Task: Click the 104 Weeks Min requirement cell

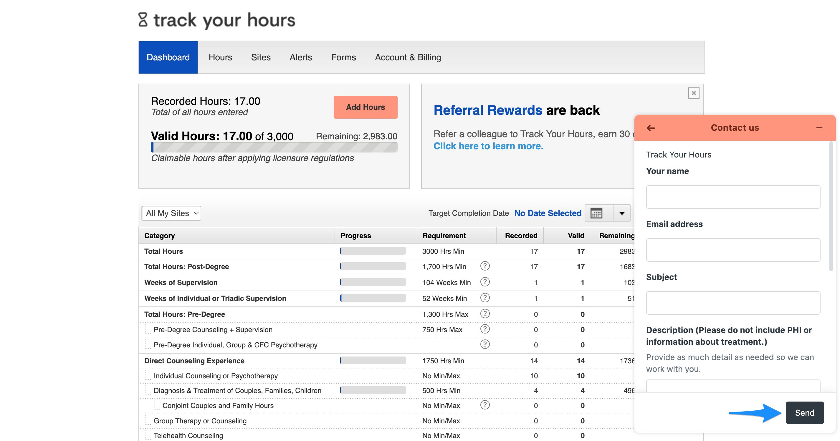Action: 447,283
